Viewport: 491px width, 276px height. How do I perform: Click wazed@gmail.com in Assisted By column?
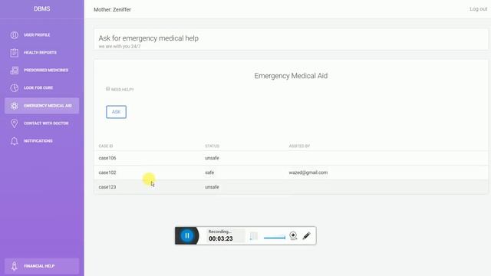(x=308, y=172)
